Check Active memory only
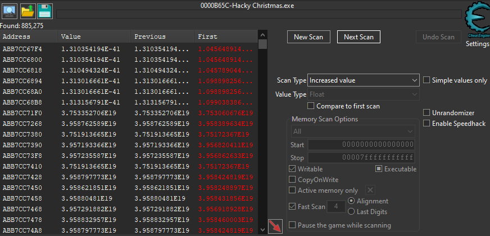490x236 pixels. [324, 190]
